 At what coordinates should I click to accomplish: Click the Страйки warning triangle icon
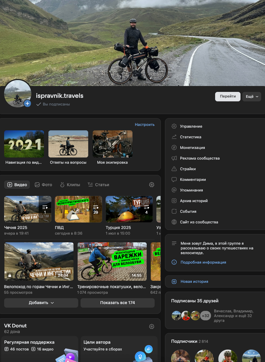click(x=174, y=169)
